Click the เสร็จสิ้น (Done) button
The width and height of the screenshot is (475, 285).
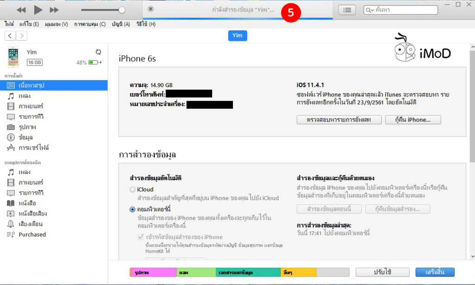pyautogui.click(x=436, y=272)
